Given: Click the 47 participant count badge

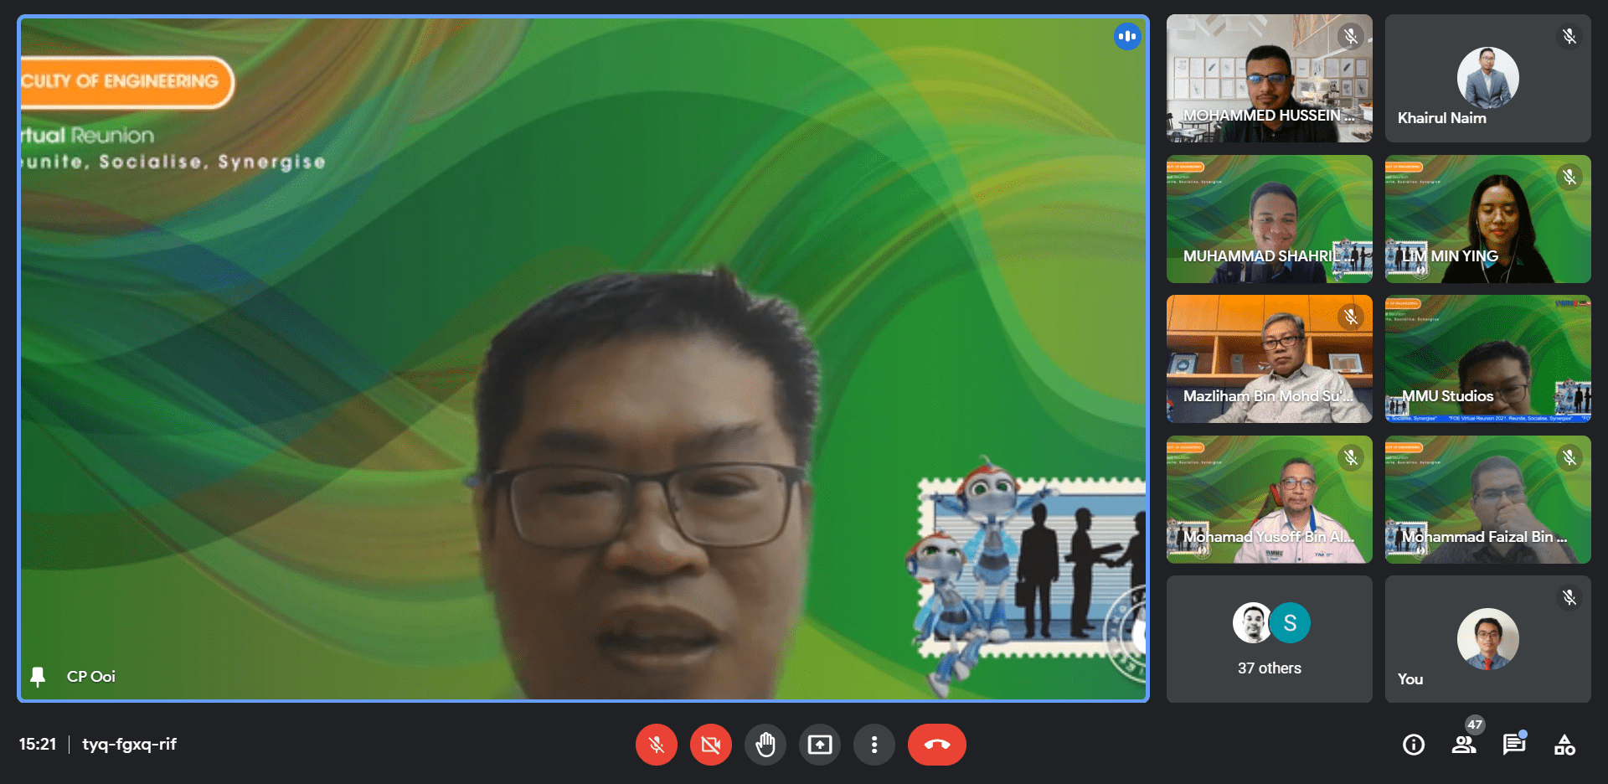Looking at the screenshot, I should click(1475, 725).
